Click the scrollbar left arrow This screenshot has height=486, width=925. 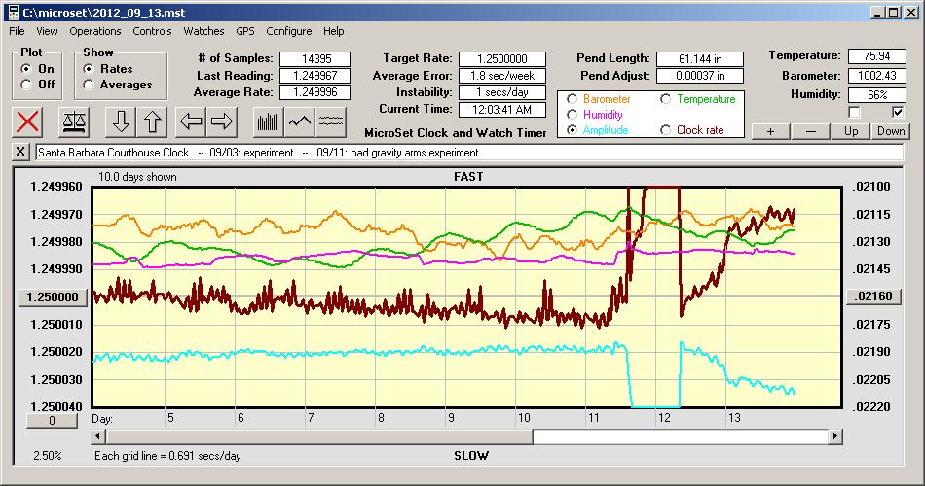(x=99, y=436)
